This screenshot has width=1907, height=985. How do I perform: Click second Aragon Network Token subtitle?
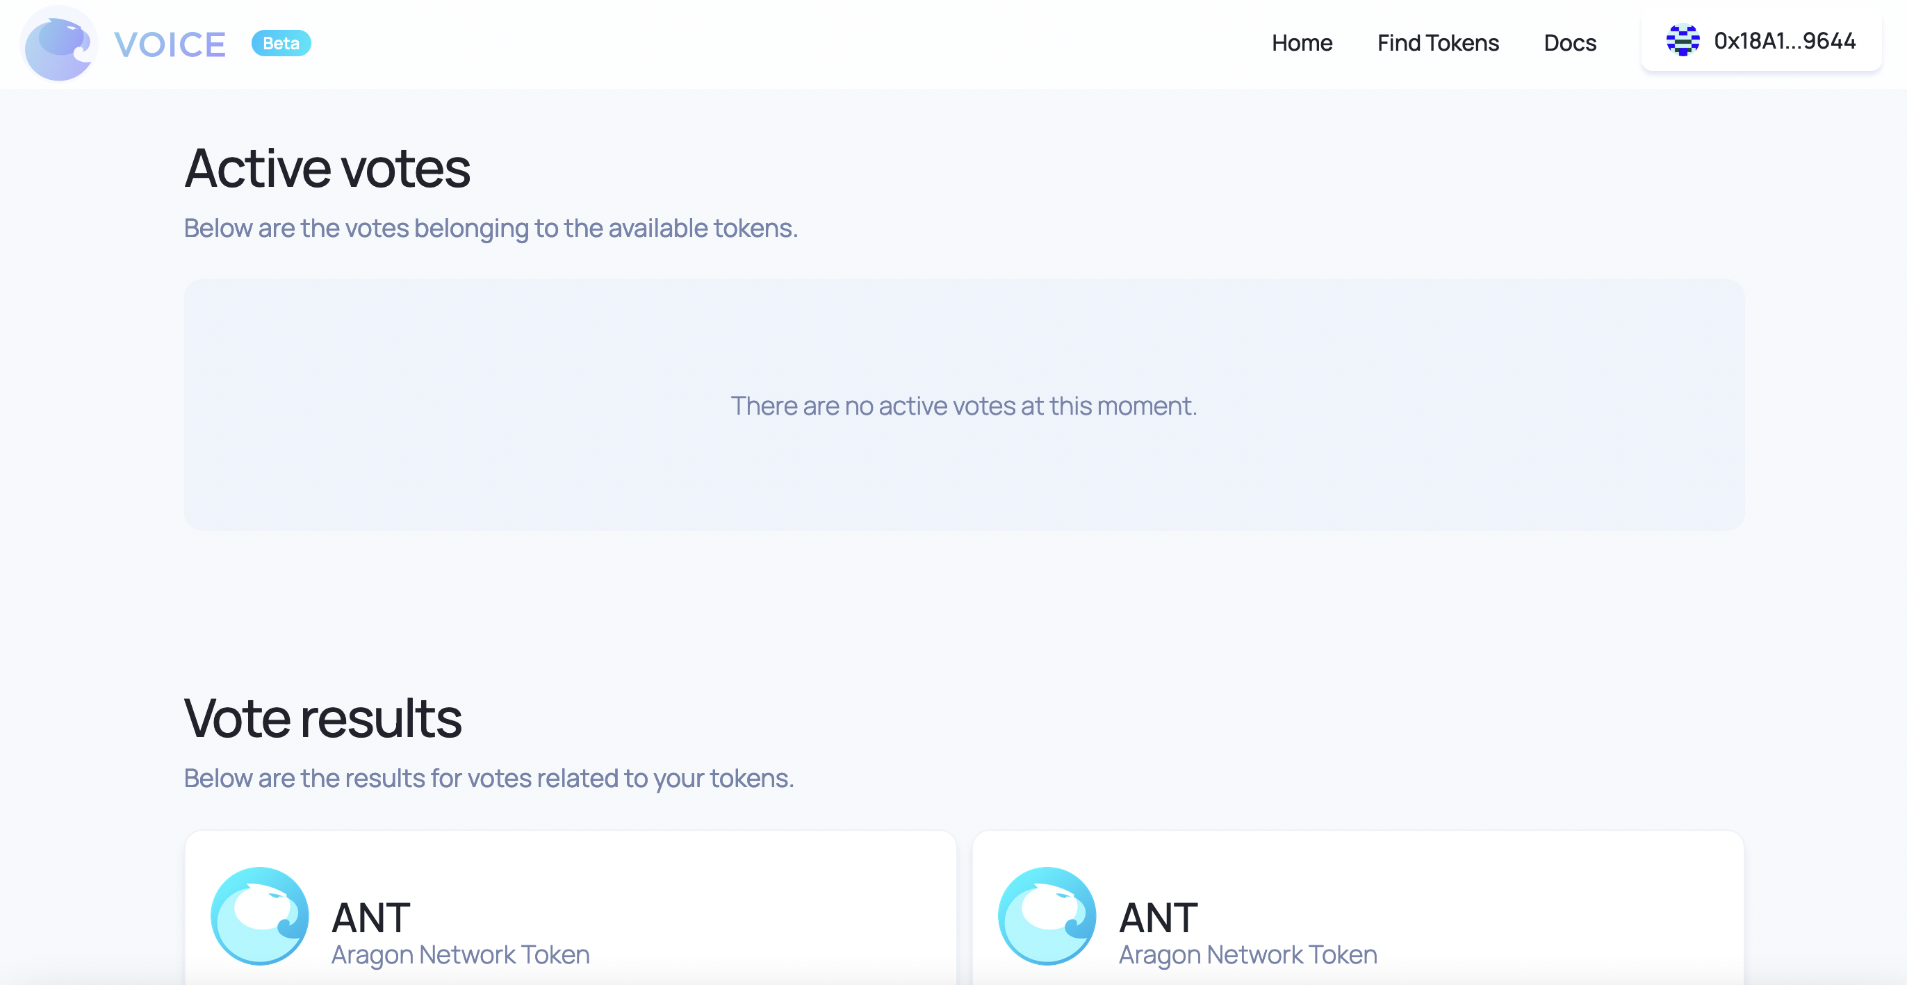[x=1248, y=954]
